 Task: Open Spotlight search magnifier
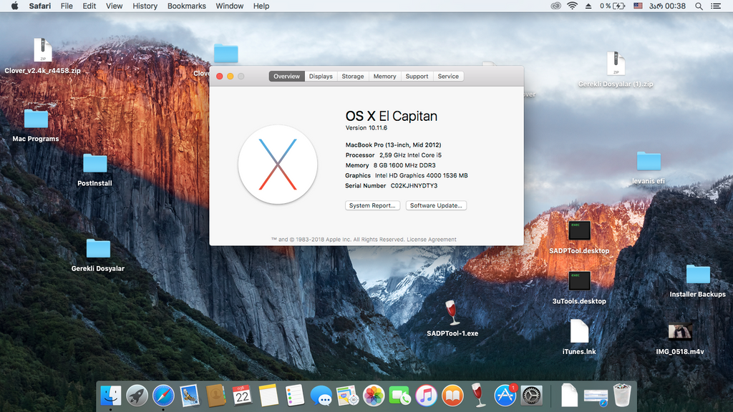699,6
